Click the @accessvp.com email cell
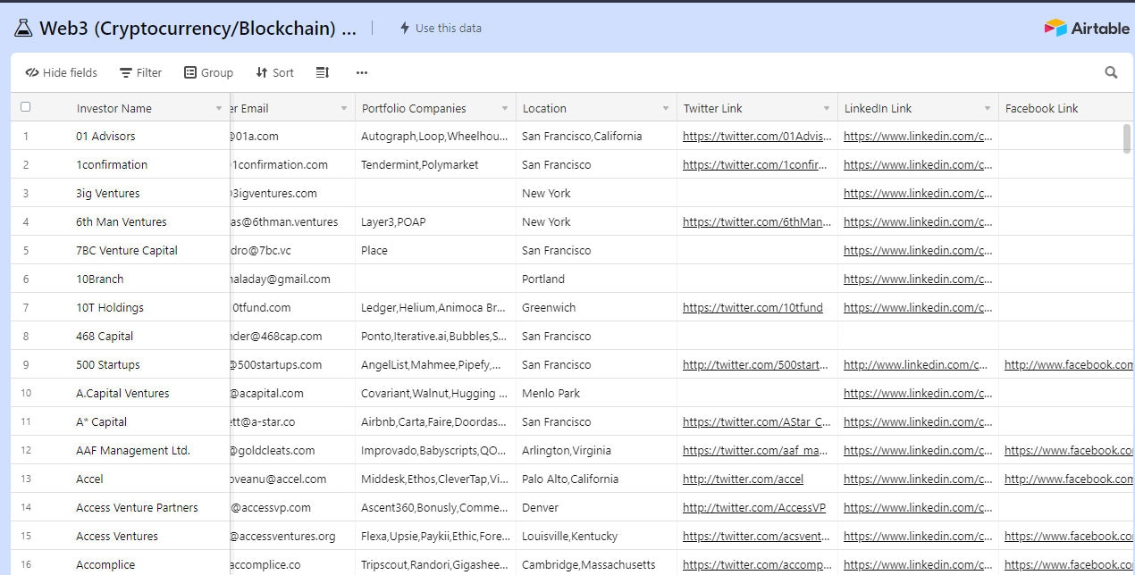The width and height of the screenshot is (1135, 575). [x=292, y=508]
